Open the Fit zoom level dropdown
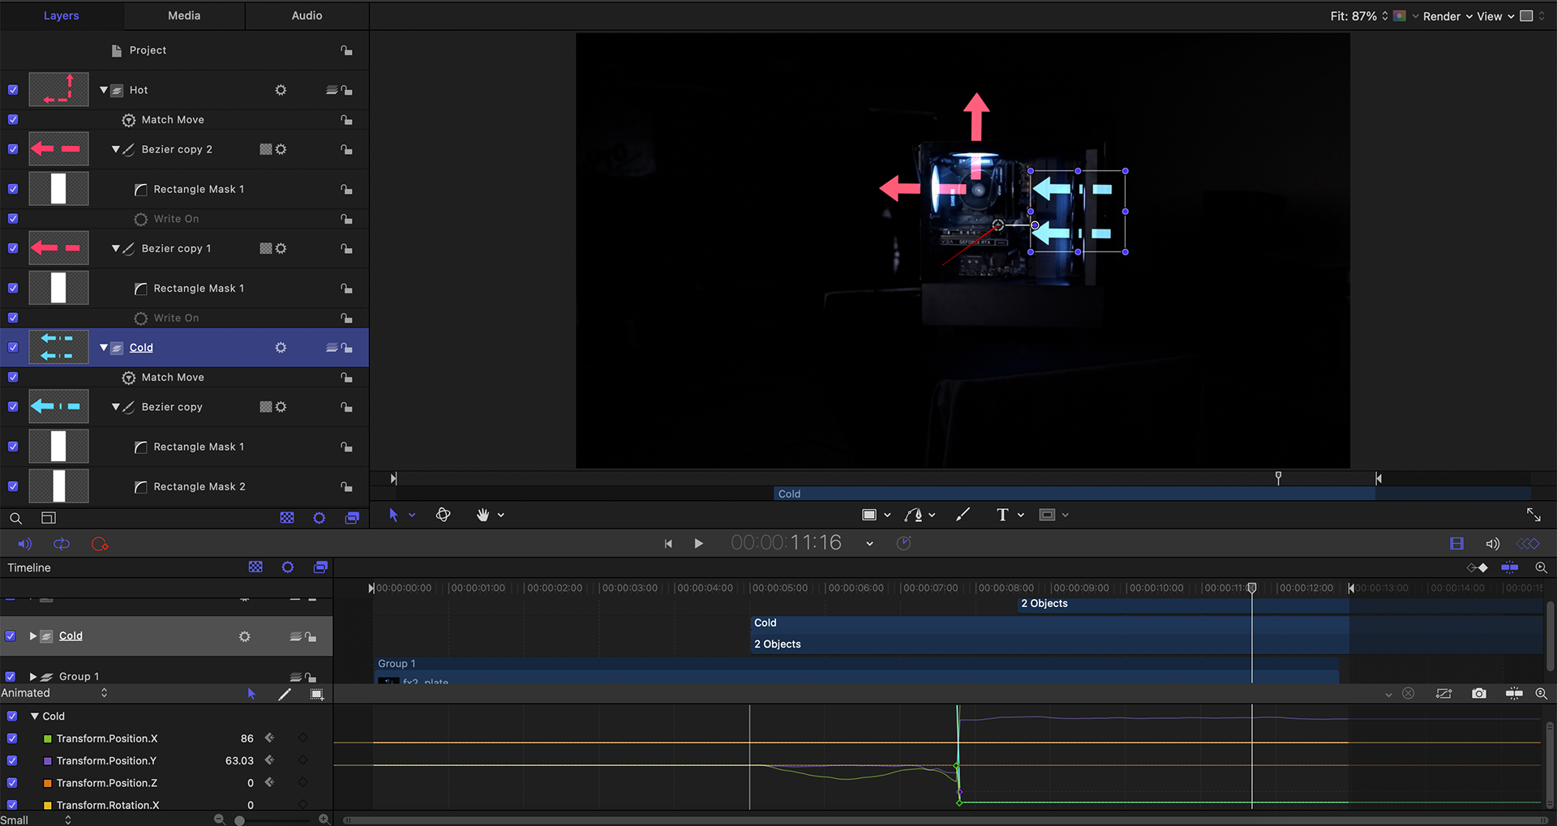Screen dimensions: 1557x826 click(x=1384, y=15)
